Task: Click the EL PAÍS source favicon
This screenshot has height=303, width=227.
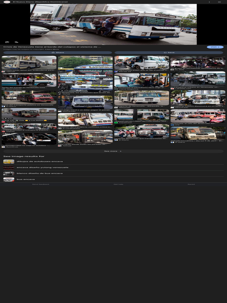Action: (x=172, y=70)
